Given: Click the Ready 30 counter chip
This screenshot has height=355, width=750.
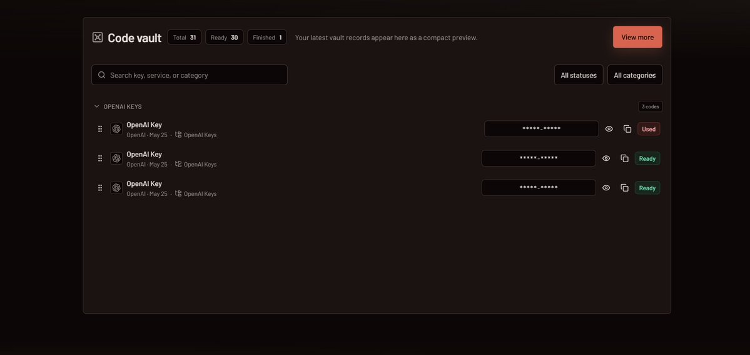Looking at the screenshot, I should 225,38.
